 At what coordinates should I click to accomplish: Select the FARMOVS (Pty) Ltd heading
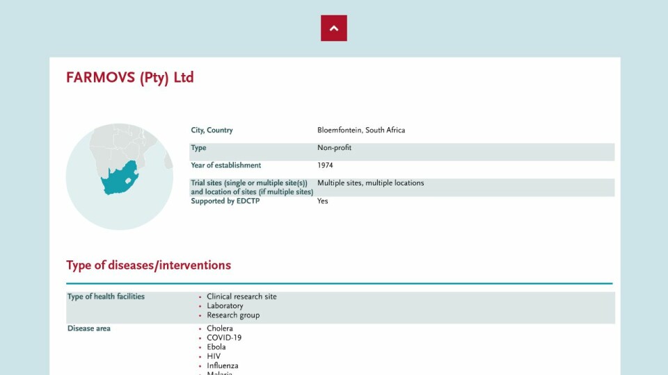click(130, 78)
